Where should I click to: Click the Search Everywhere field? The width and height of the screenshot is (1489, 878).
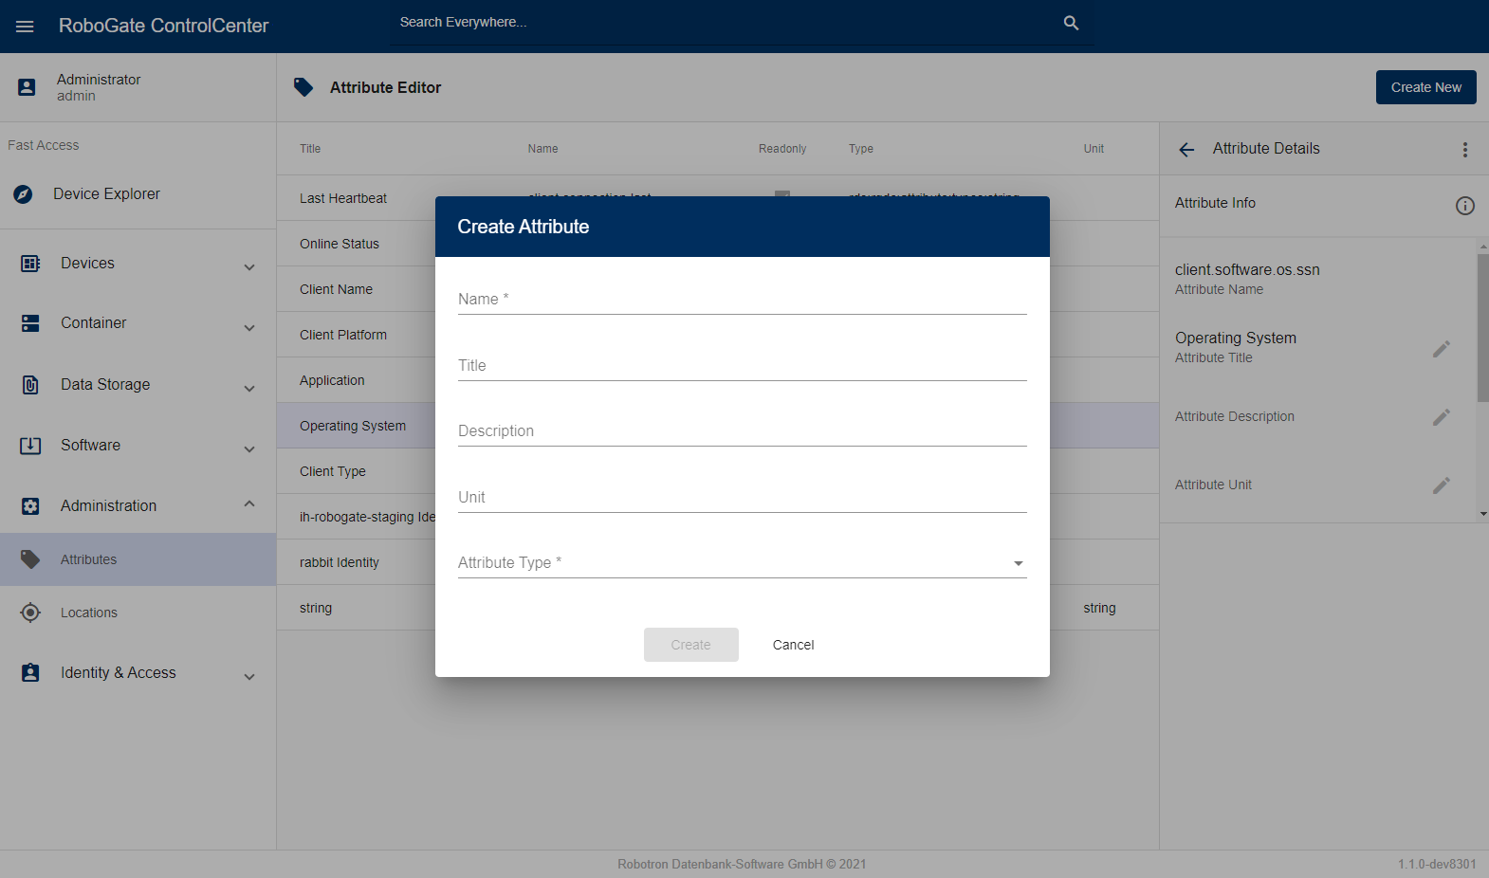click(726, 23)
